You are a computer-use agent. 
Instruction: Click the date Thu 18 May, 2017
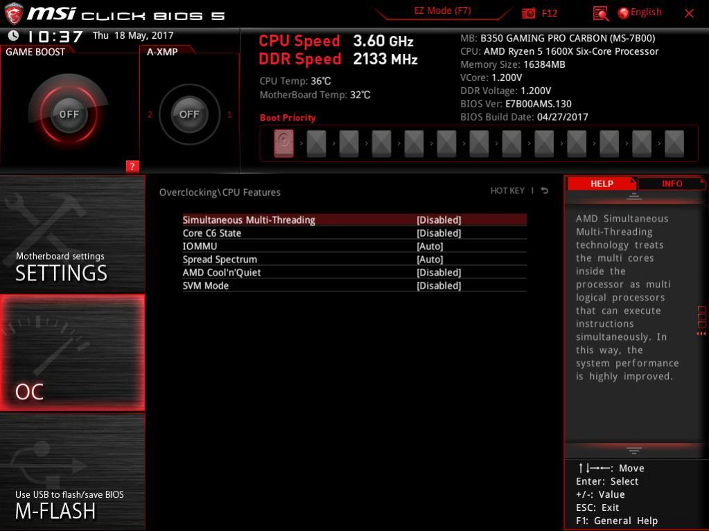point(133,35)
